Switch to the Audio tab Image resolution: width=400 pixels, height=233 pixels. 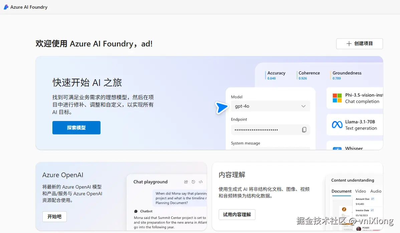coord(376,191)
